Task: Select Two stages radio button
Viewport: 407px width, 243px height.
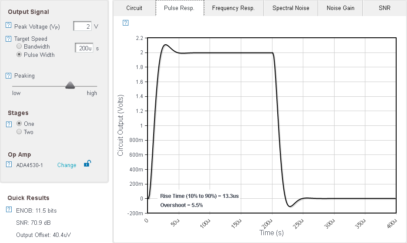Action: (19, 132)
